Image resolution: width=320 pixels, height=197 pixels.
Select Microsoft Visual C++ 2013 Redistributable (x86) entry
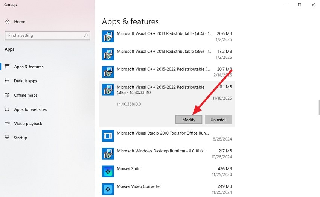[167, 54]
